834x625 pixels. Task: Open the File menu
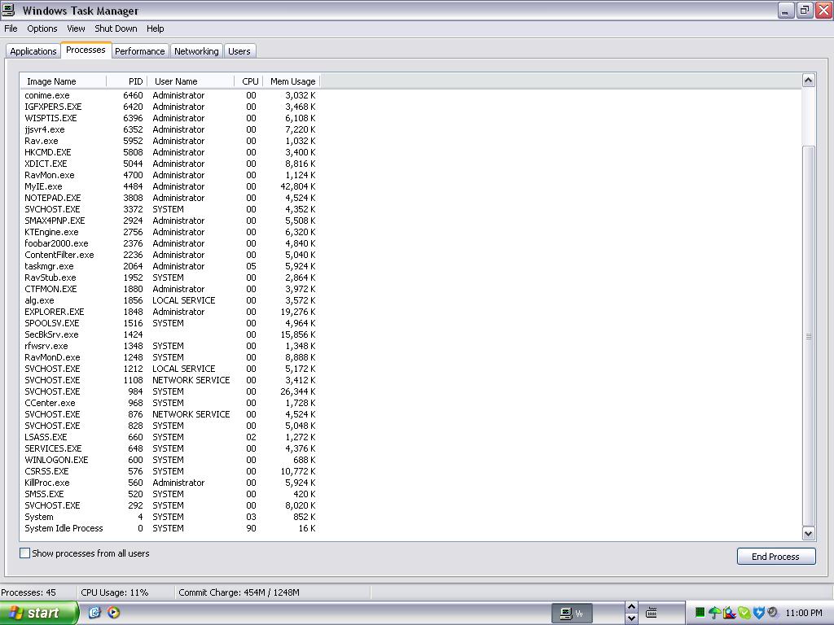click(x=11, y=28)
